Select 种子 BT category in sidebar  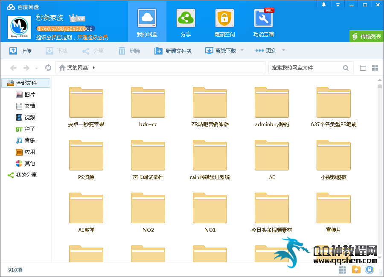(26, 129)
